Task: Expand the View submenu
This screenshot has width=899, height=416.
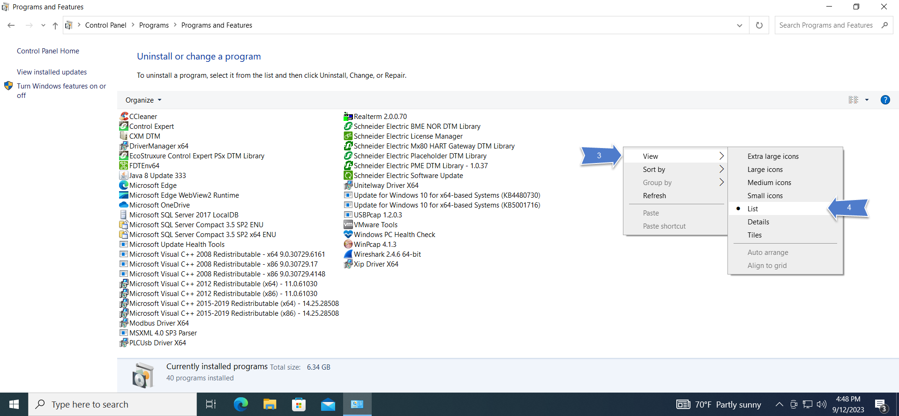Action: point(675,156)
